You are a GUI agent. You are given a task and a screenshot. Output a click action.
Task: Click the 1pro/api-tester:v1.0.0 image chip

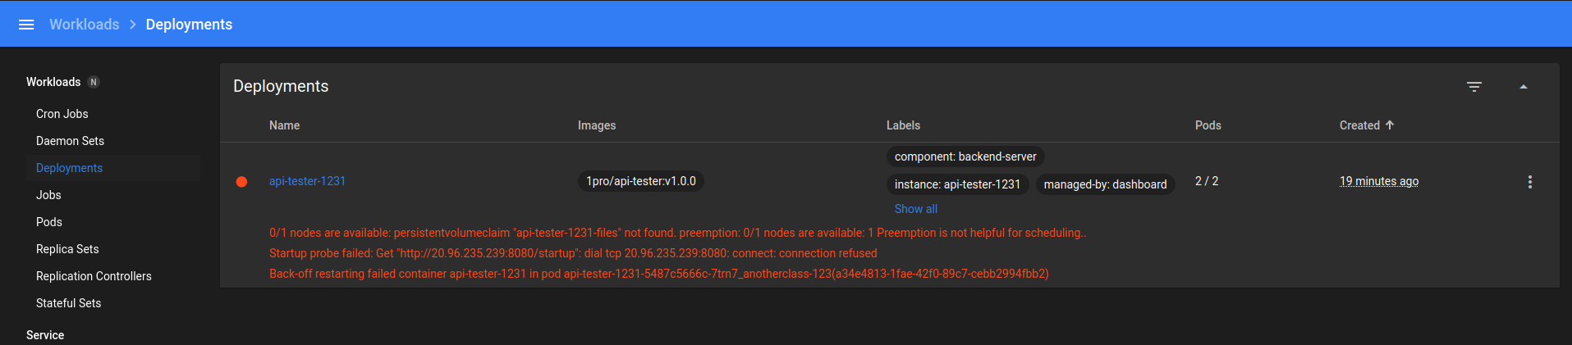641,181
